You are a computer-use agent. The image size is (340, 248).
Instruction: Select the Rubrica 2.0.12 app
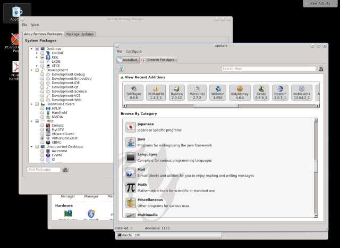click(177, 93)
